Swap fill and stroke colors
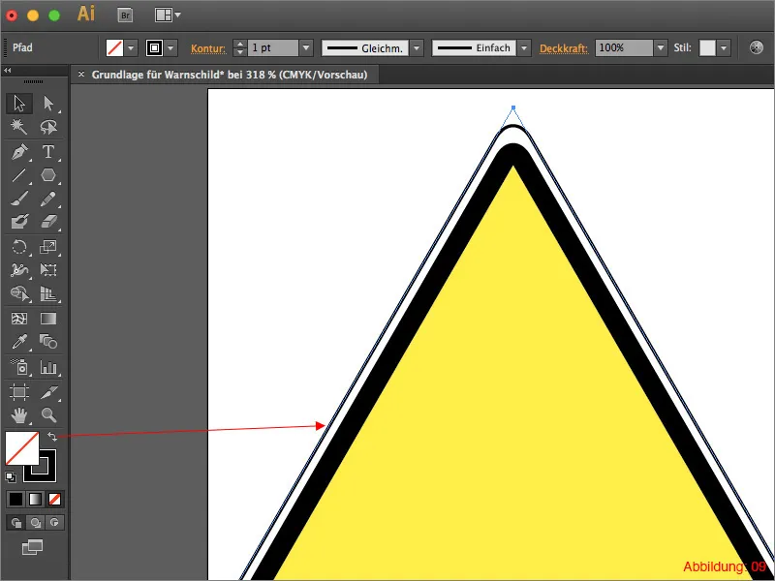 click(52, 437)
